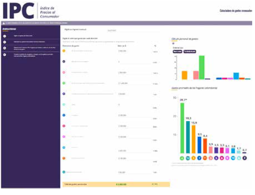
Task: Click the step 3 circle in Instrucciones panel
Action: (4, 48)
